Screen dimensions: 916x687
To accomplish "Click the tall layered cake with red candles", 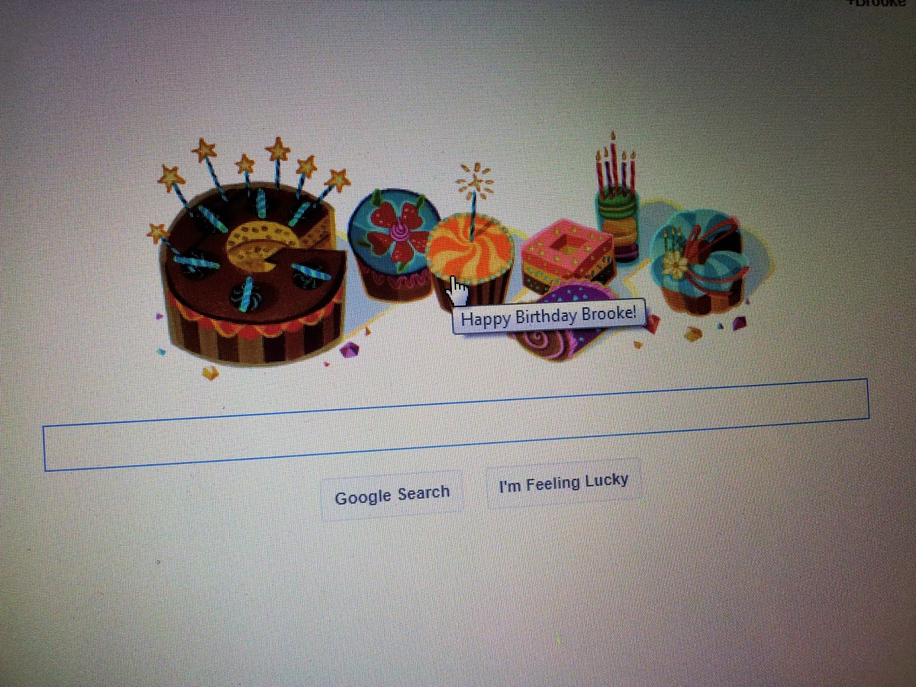I will 617,198.
